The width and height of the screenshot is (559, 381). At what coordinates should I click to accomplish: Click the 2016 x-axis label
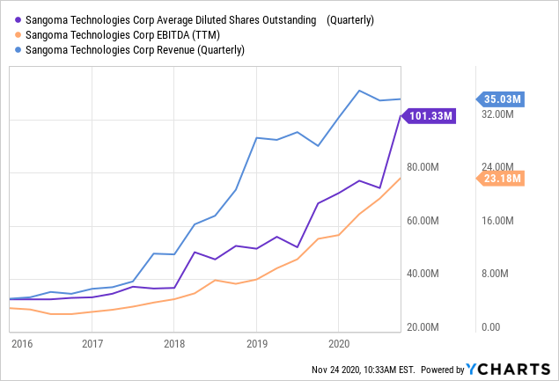tap(22, 344)
